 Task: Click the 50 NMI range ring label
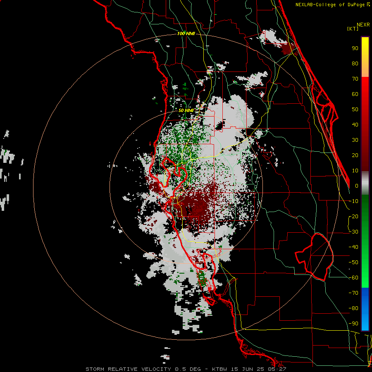(186, 110)
